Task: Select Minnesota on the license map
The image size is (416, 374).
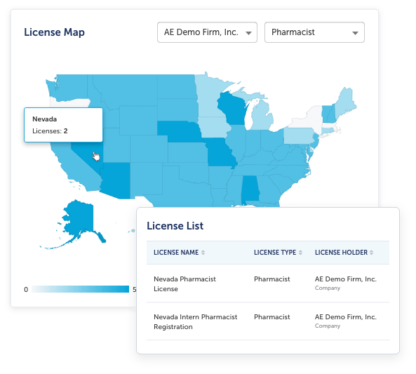Action: (x=210, y=98)
